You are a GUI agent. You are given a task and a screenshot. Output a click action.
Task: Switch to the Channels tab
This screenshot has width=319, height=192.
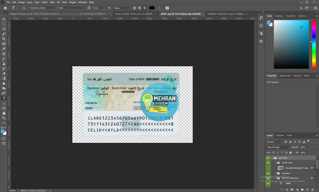click(x=280, y=135)
